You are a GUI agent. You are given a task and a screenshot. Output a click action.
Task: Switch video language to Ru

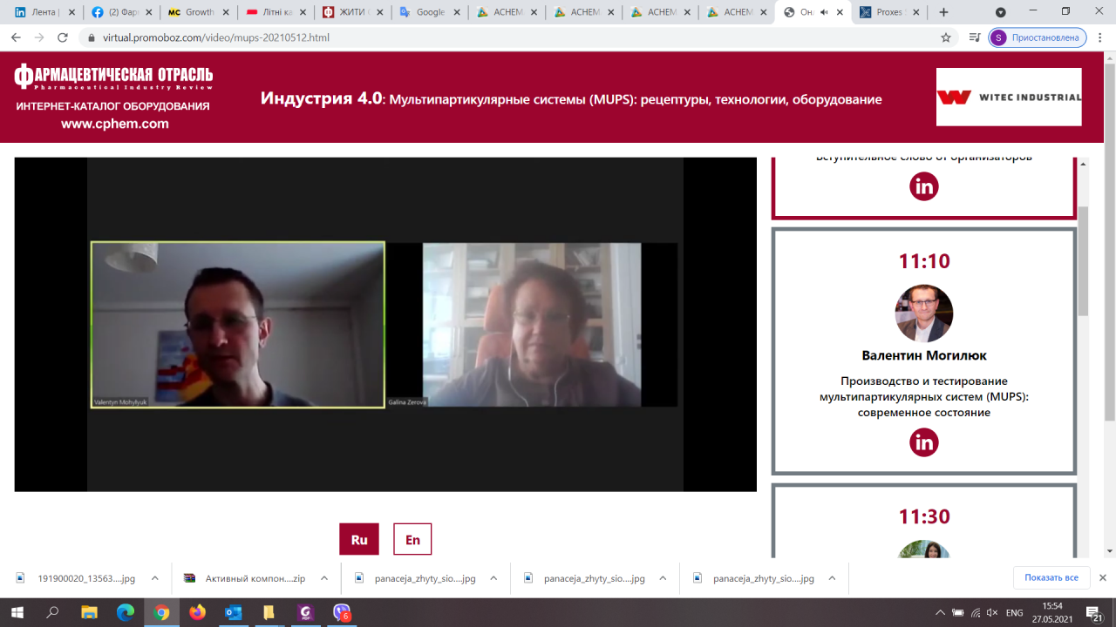(359, 540)
